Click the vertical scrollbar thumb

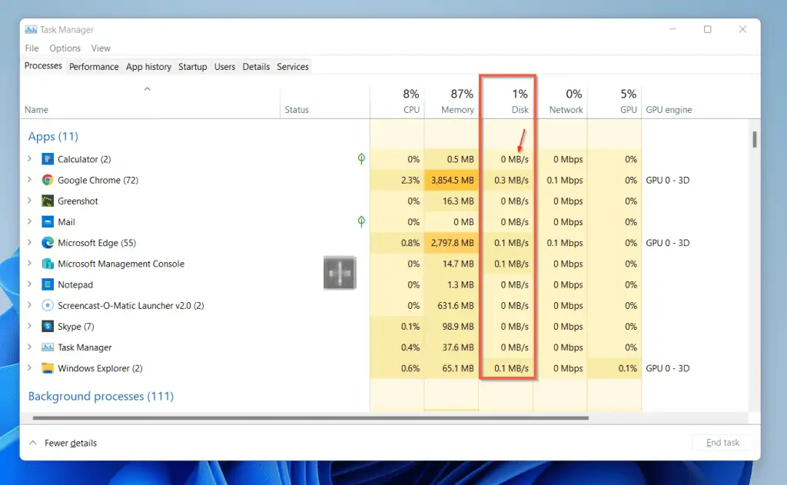click(x=755, y=139)
